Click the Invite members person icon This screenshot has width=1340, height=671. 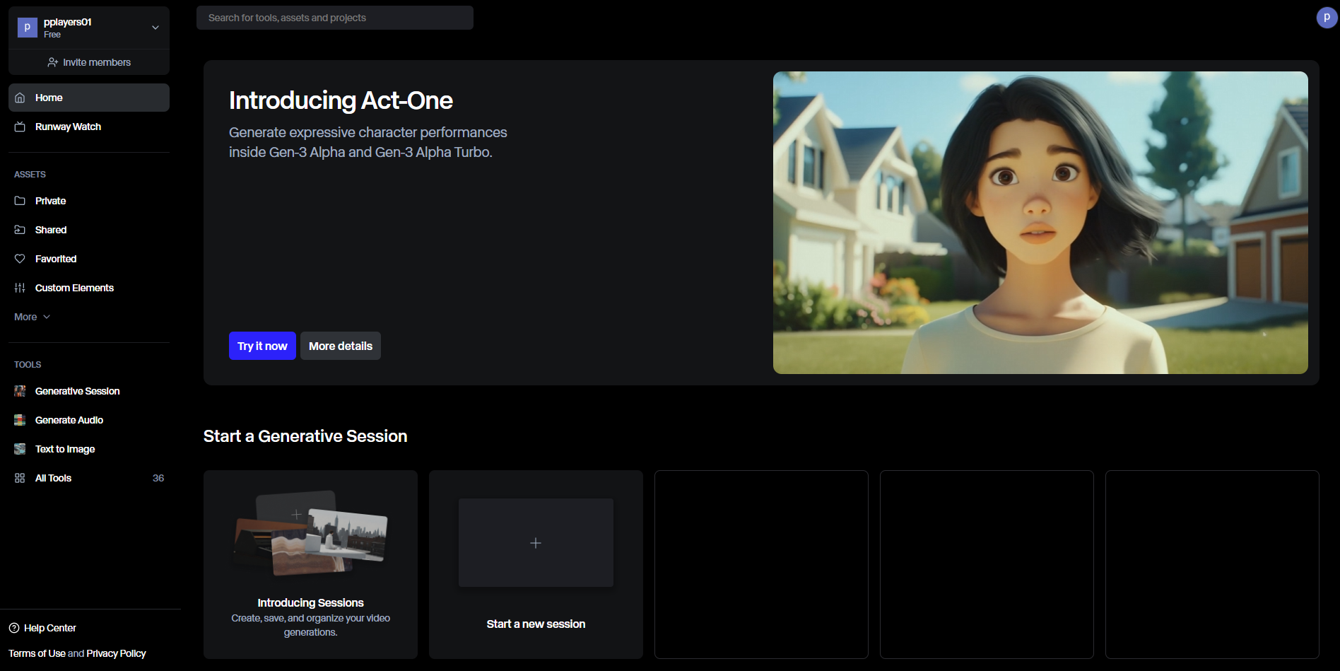click(x=53, y=62)
